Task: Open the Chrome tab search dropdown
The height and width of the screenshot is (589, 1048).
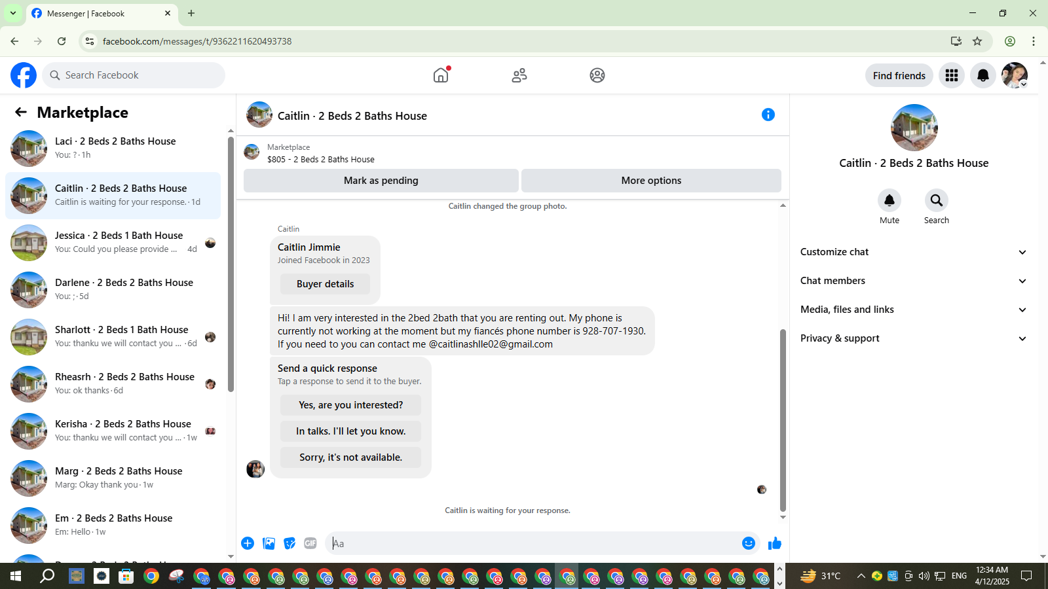Action: [x=12, y=13]
